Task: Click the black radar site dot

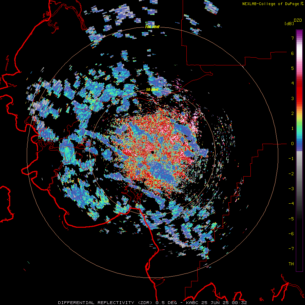Action: point(152,152)
